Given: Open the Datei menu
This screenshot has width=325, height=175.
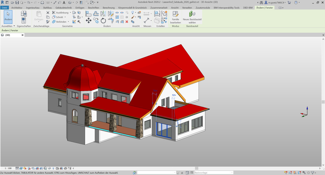Looking at the screenshot, I should tap(4, 8).
